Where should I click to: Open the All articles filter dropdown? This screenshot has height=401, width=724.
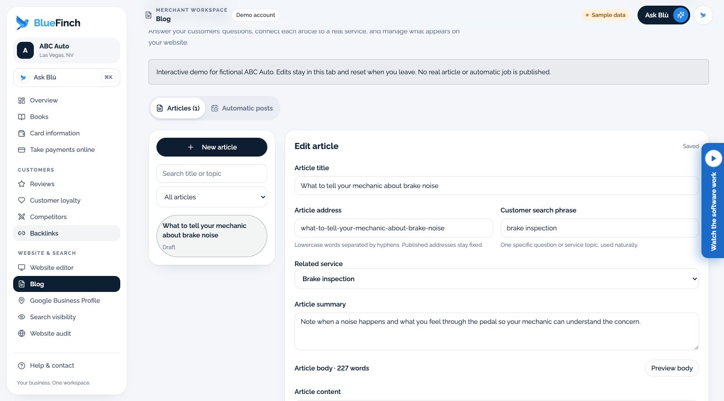tap(212, 197)
